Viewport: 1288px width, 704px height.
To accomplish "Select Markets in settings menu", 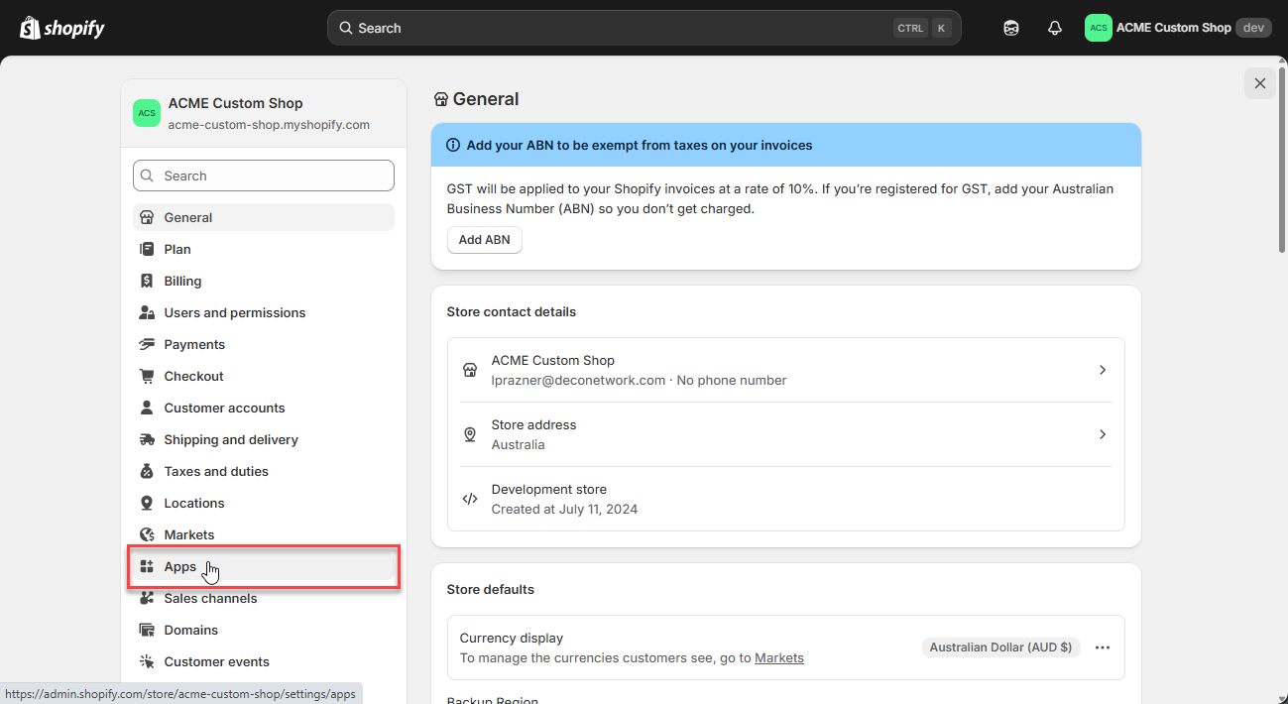I will [264, 534].
